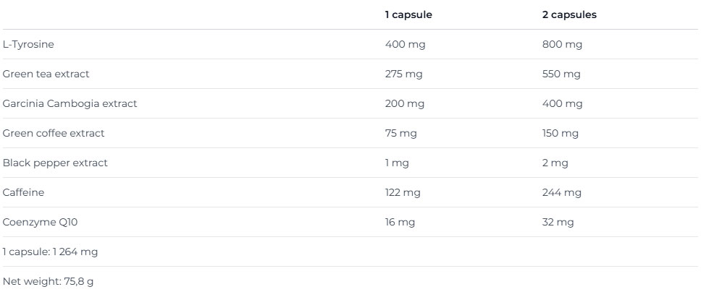Select the 150 mg value

coord(561,133)
